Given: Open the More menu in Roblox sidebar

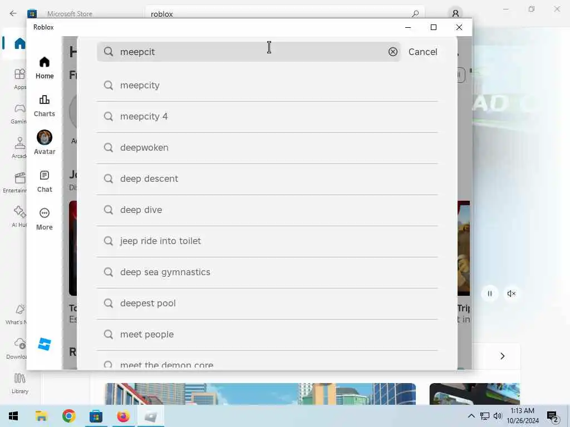Looking at the screenshot, I should point(45,219).
